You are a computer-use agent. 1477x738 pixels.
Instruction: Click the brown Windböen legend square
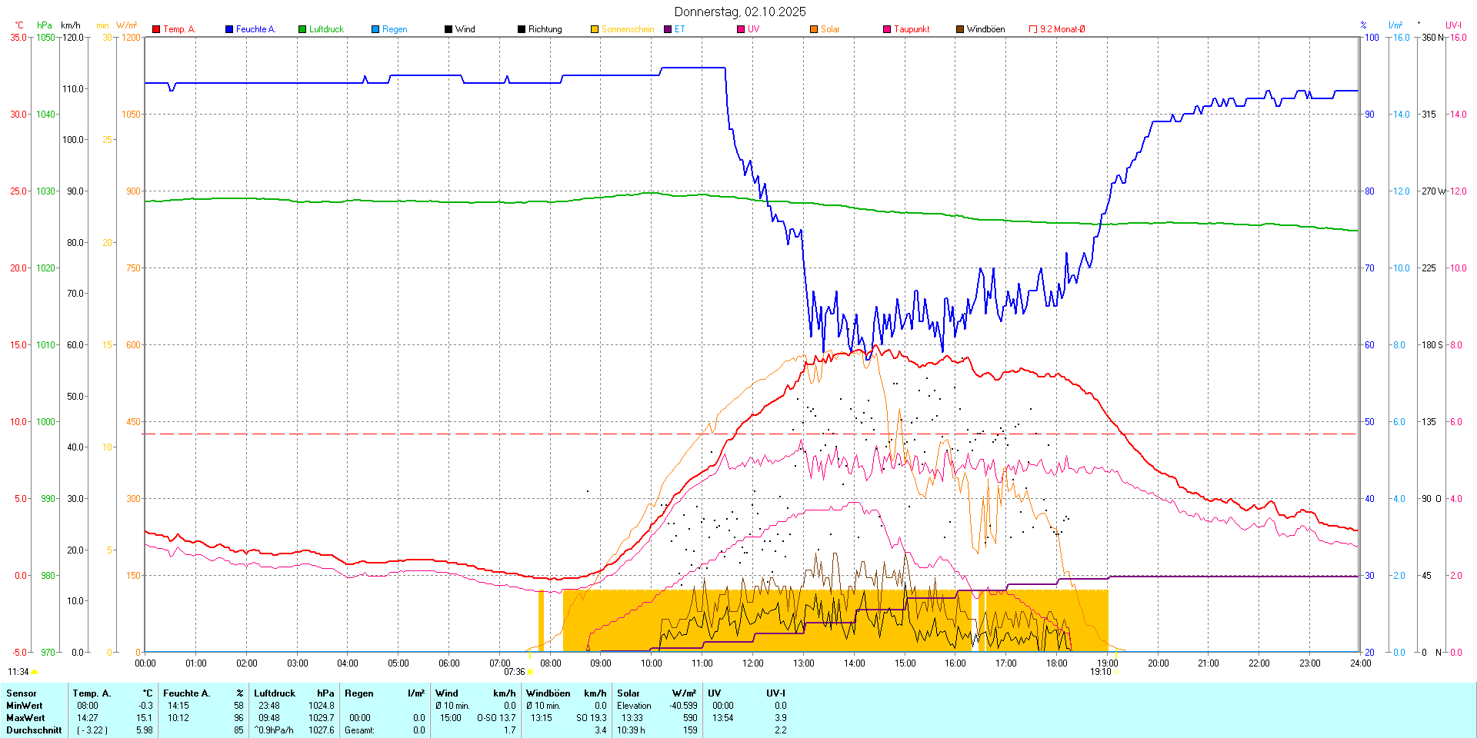960,29
